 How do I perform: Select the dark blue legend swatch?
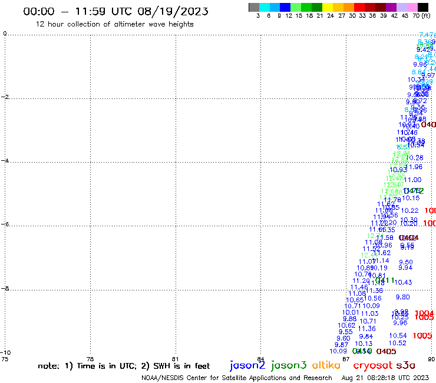(x=285, y=7)
